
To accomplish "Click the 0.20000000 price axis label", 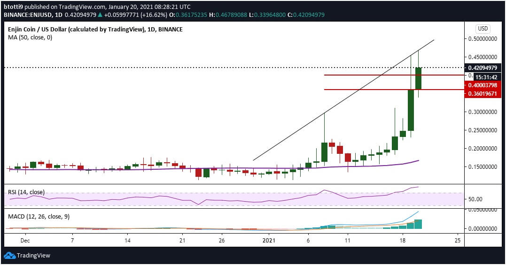I will (483, 148).
